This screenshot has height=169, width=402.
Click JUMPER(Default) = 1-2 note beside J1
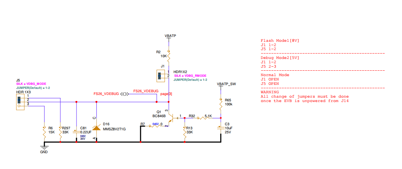190,80
